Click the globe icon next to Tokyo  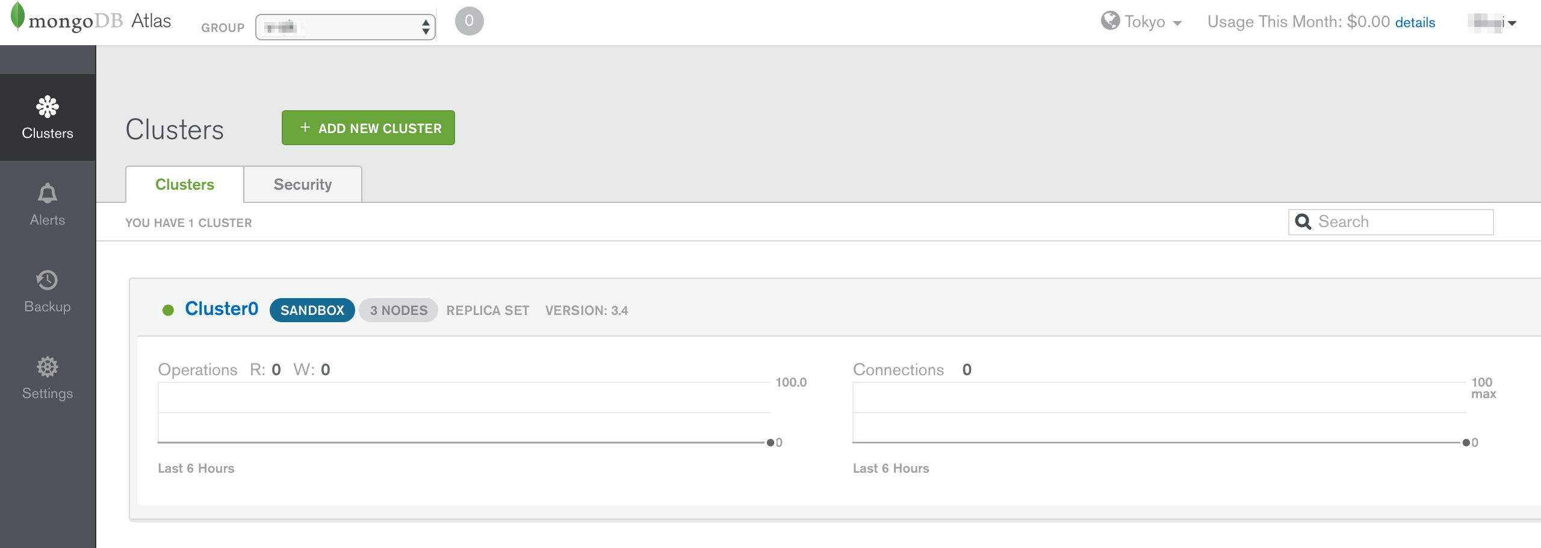coord(1110,21)
